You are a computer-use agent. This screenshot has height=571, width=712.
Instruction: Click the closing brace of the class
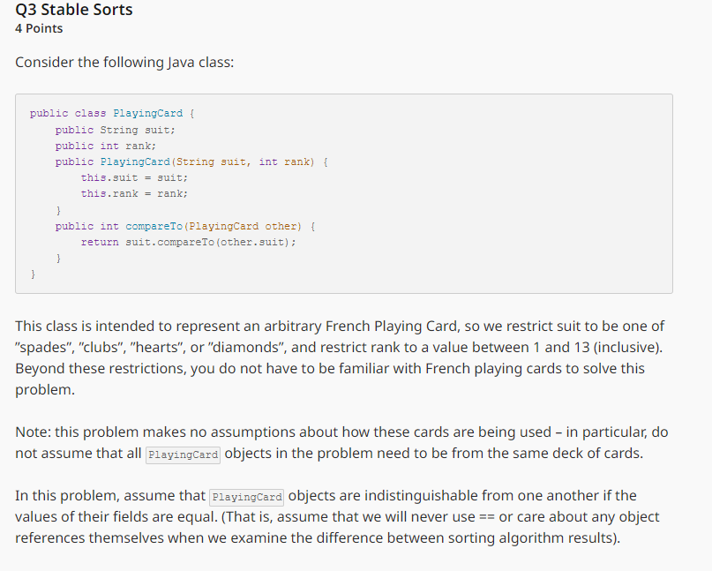(31, 274)
